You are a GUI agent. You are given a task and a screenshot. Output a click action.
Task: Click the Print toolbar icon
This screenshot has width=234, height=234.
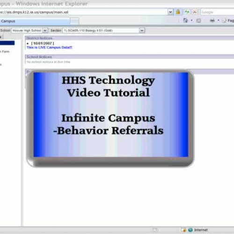coord(212,21)
